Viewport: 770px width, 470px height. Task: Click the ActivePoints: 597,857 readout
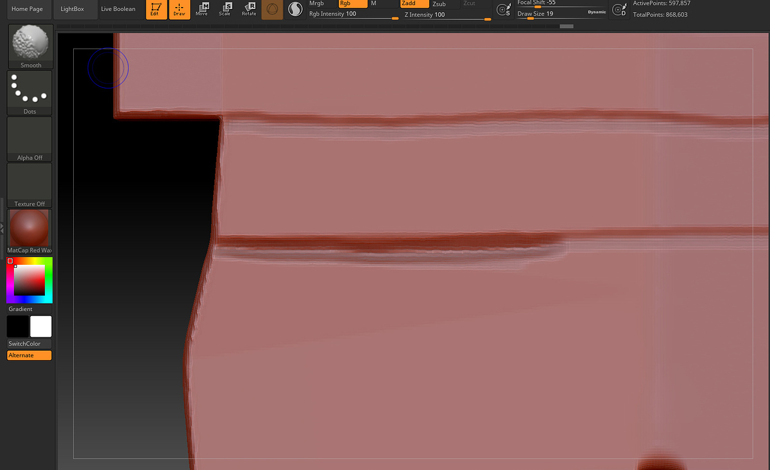tap(662, 3)
